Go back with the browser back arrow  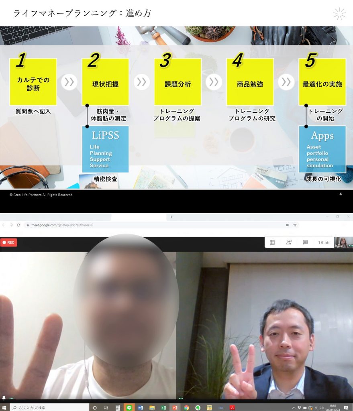click(4, 225)
